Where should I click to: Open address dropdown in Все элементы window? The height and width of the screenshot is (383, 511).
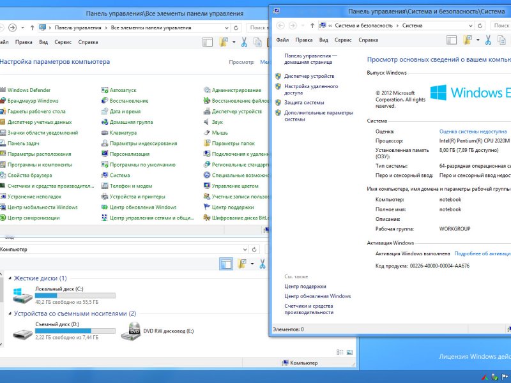pos(227,27)
